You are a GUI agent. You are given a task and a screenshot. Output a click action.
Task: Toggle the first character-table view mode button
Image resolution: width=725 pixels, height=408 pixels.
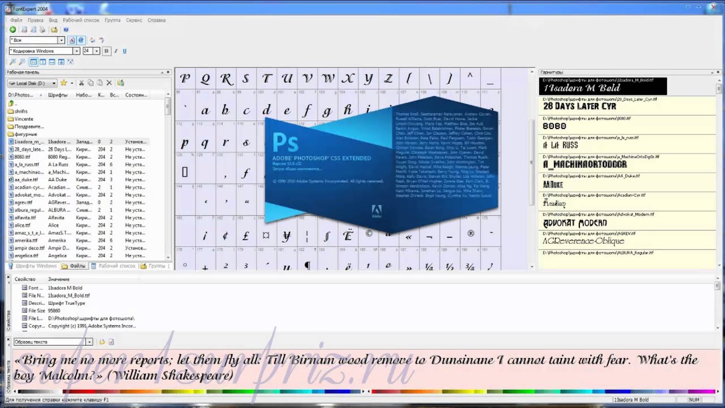(x=33, y=62)
